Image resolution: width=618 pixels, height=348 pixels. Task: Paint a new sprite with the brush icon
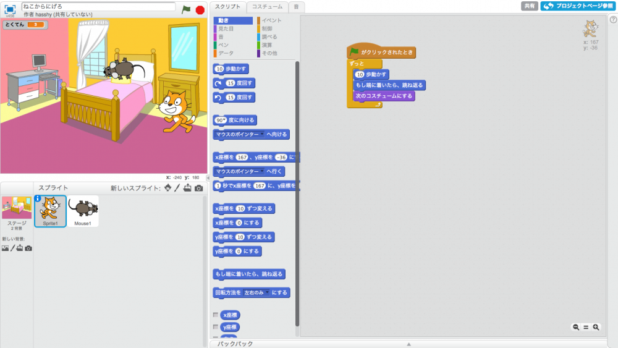[177, 188]
